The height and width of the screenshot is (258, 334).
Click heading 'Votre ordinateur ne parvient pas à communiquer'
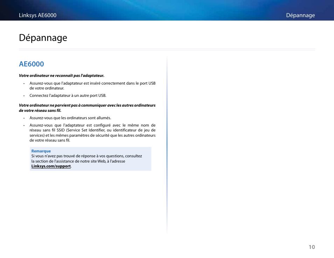(87, 108)
